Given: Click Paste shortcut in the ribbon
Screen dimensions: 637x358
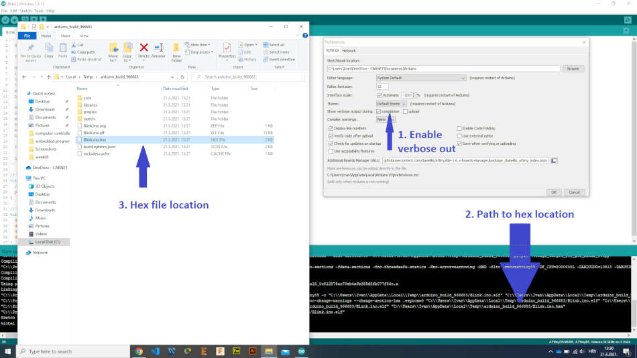Looking at the screenshot, I should [86, 59].
